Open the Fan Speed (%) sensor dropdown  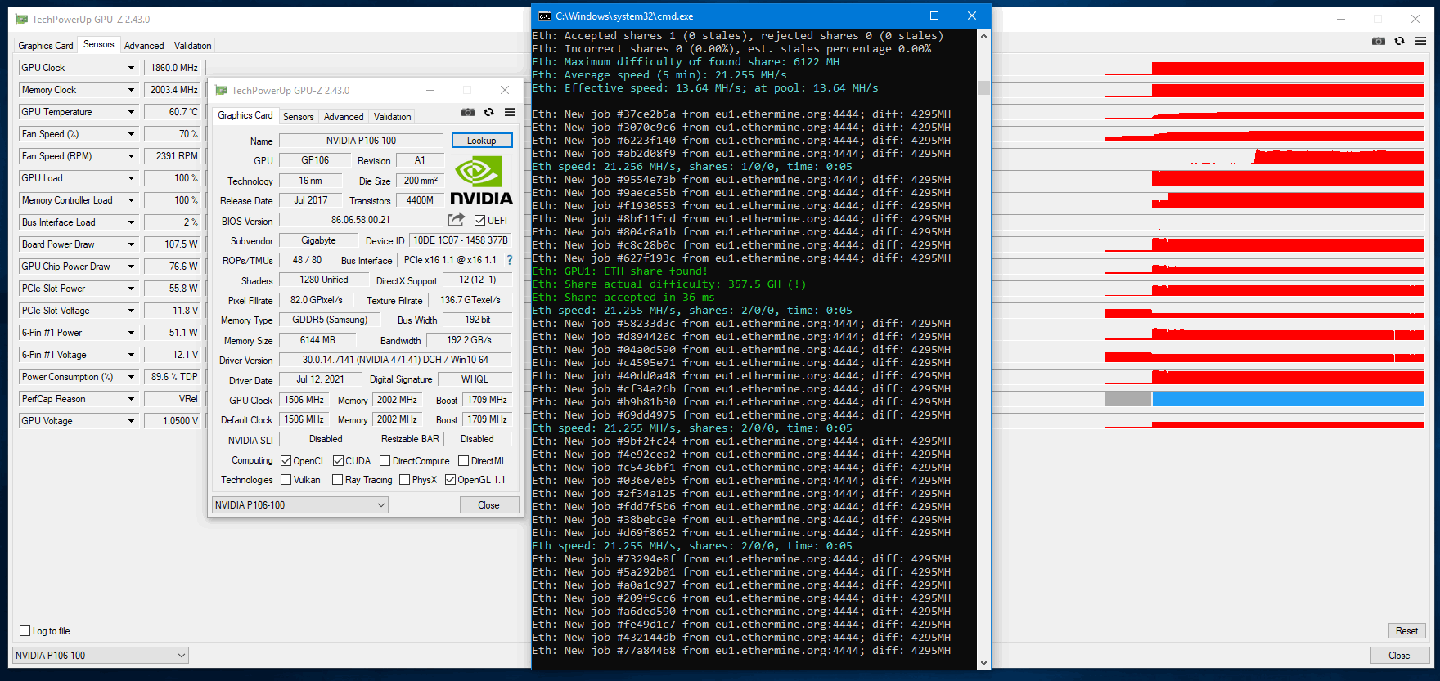tap(130, 134)
